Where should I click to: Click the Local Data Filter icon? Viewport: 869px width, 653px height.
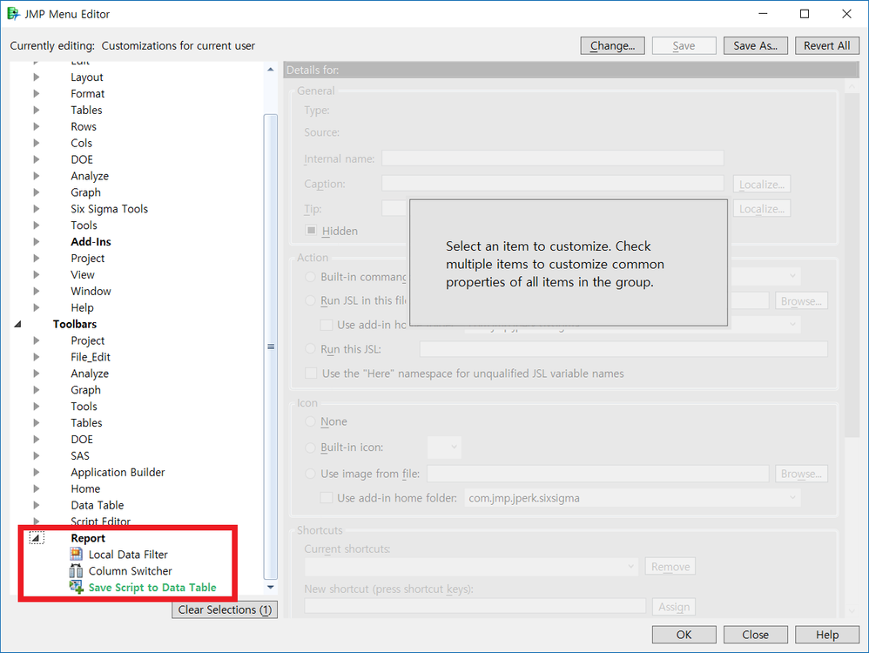coord(76,555)
